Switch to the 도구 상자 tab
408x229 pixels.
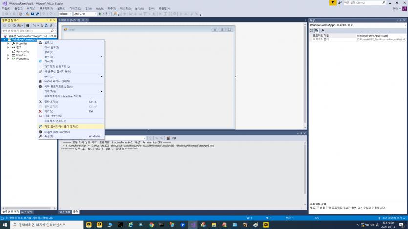(26, 212)
